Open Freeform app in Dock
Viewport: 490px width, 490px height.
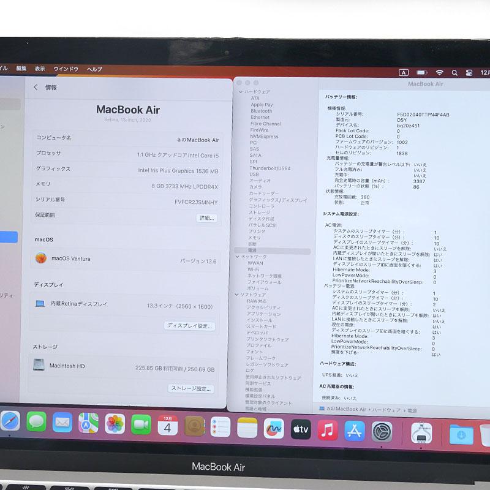click(x=274, y=429)
